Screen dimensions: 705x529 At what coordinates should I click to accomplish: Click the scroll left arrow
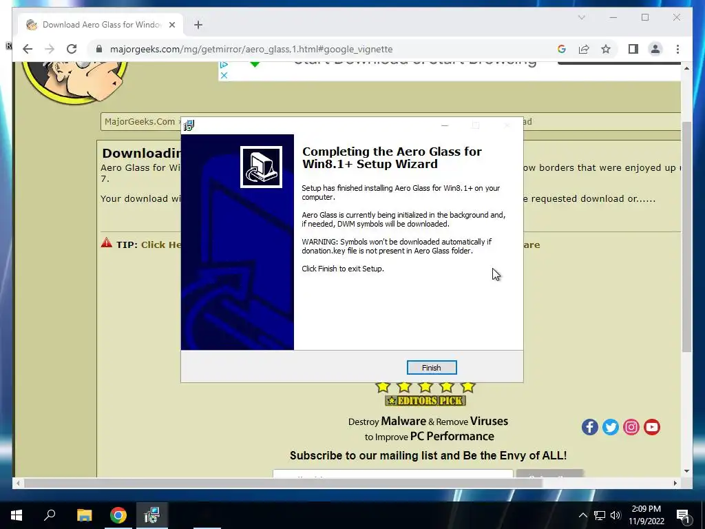(x=18, y=483)
